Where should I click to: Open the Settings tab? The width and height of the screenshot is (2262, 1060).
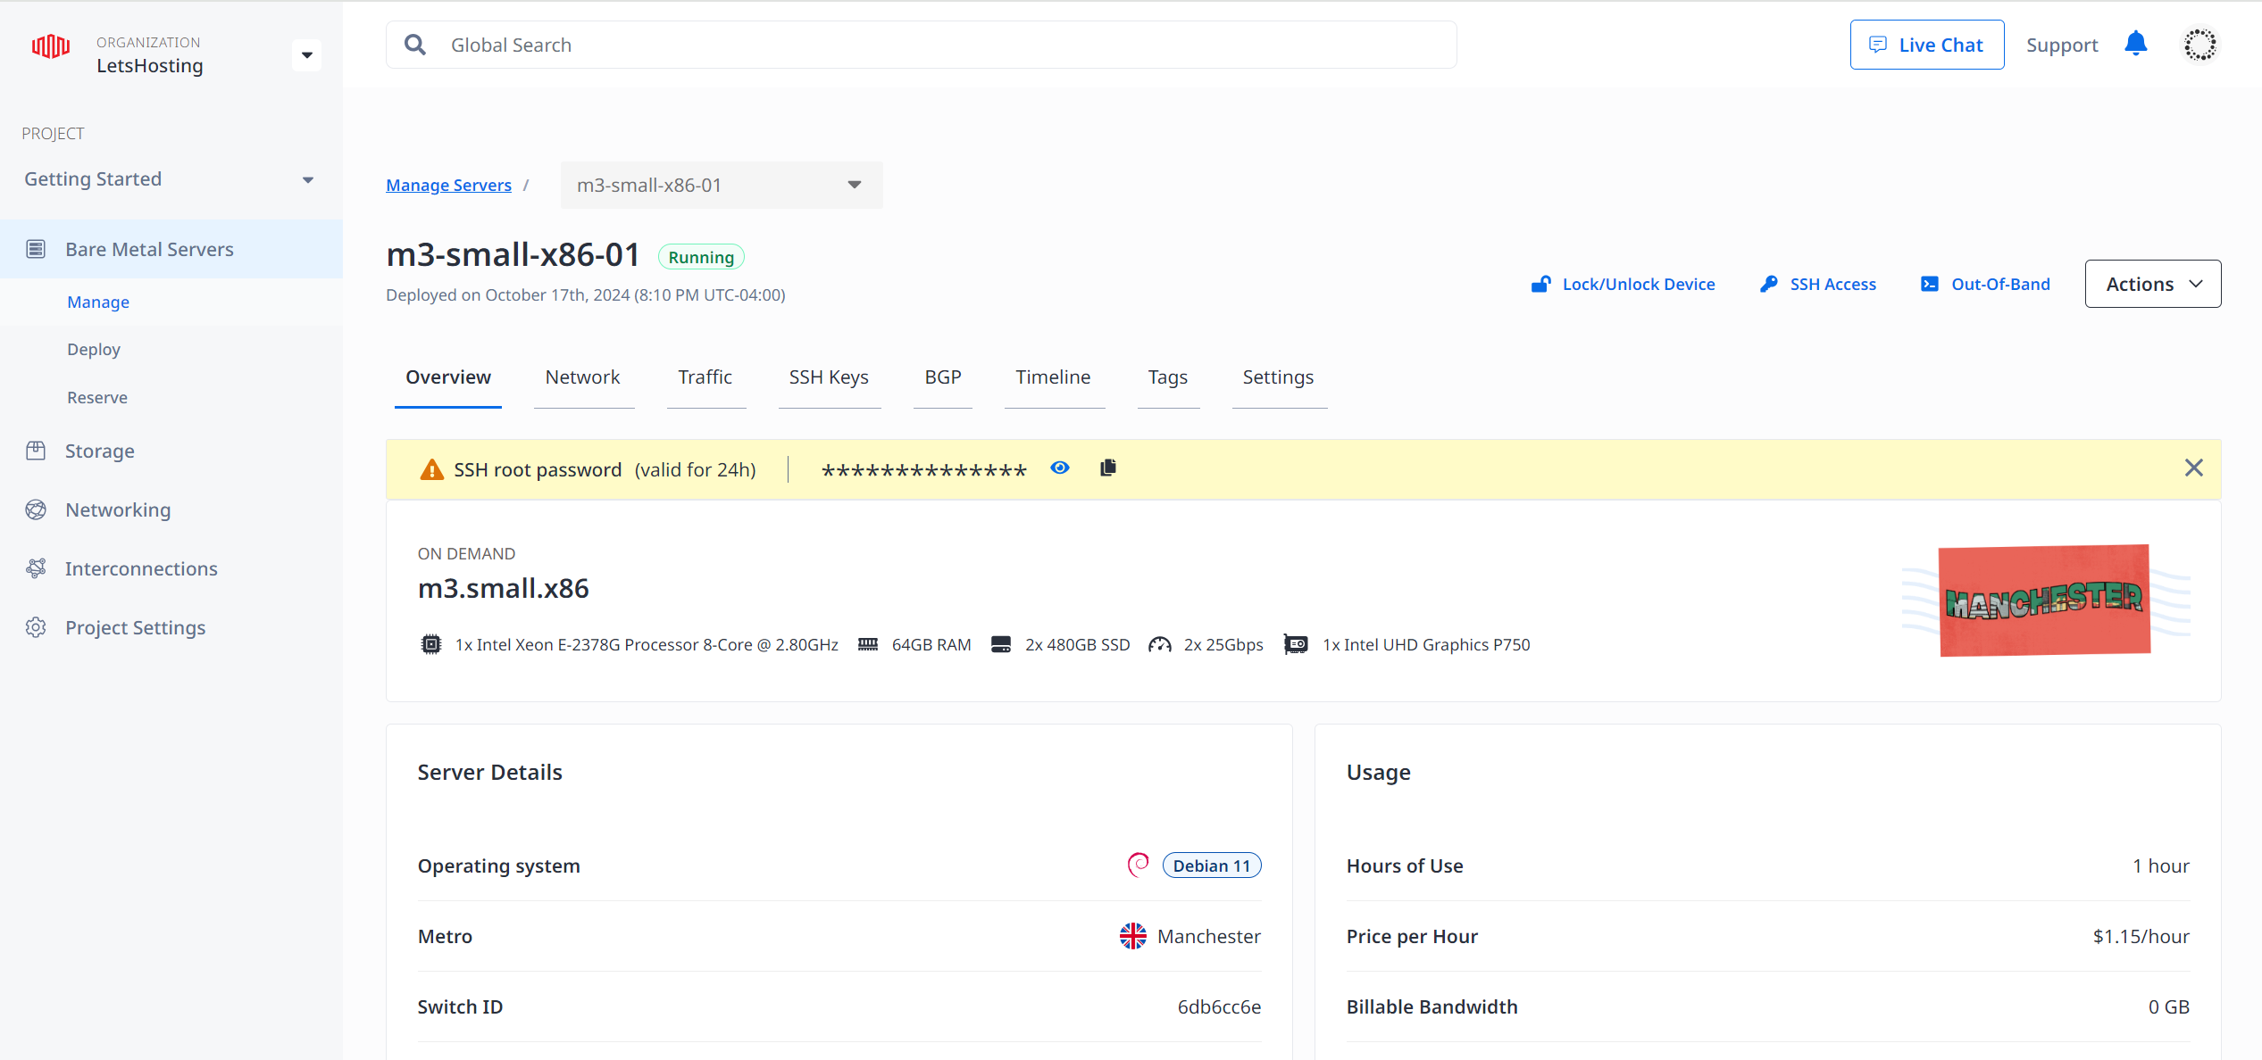1279,377
